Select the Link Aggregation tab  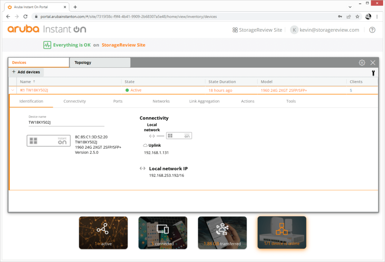pyautogui.click(x=204, y=101)
